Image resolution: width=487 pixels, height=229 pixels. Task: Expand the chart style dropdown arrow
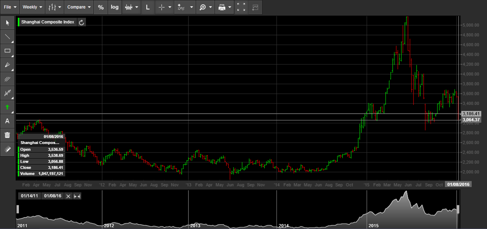[60, 7]
